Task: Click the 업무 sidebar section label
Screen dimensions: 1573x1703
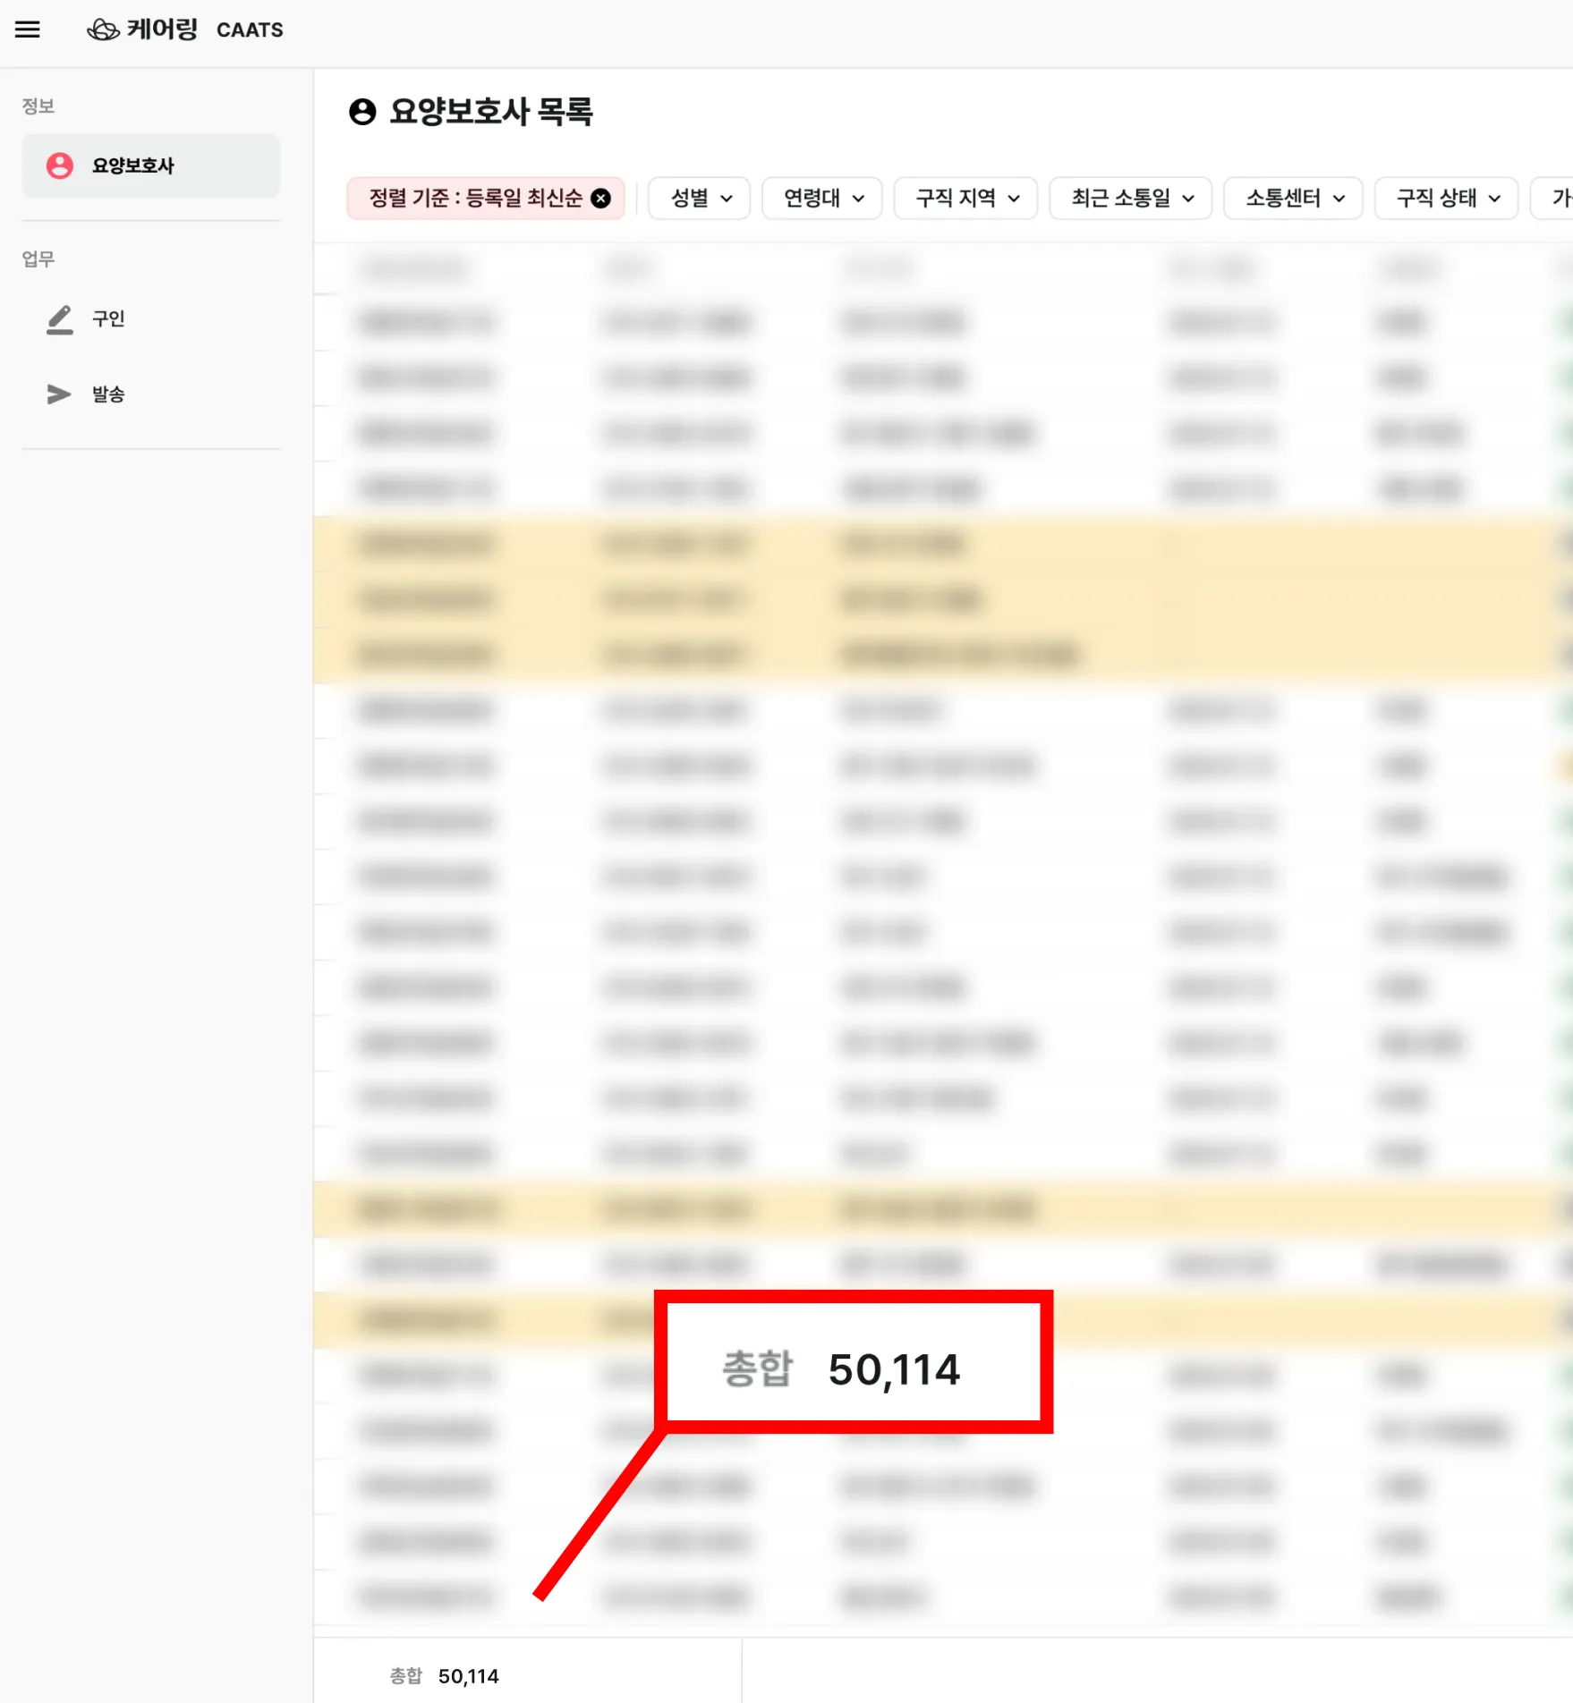Action: pos(38,259)
